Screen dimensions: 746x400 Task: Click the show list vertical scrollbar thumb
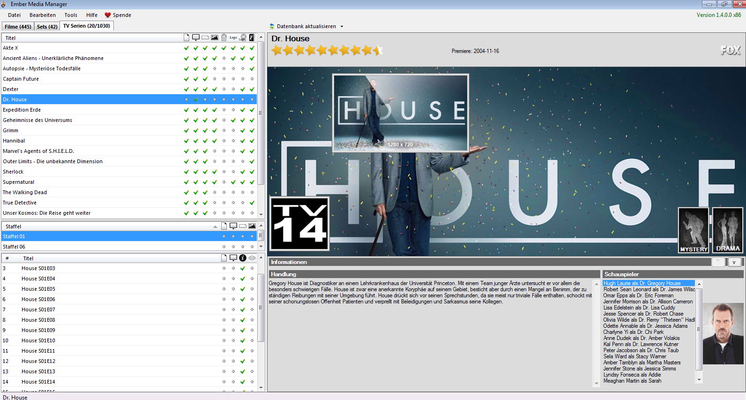point(261,113)
